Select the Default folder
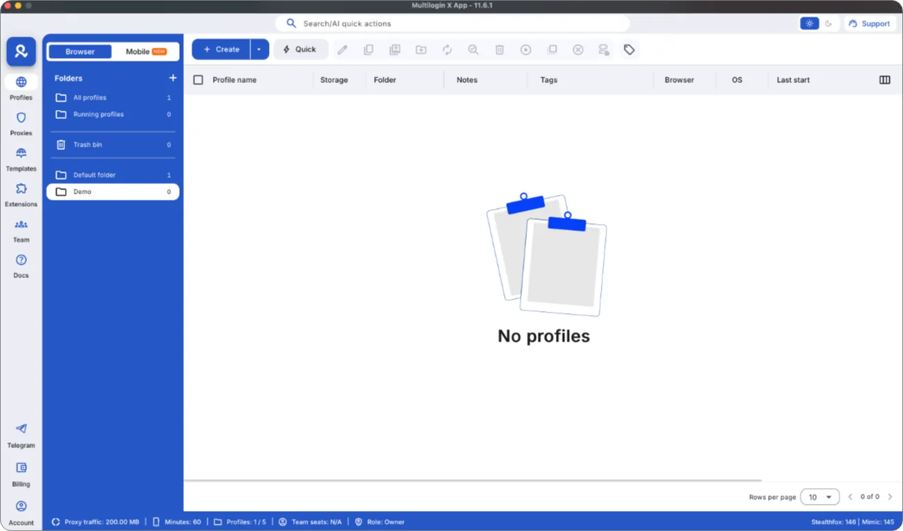Viewport: 903px width, 531px height. (113, 175)
